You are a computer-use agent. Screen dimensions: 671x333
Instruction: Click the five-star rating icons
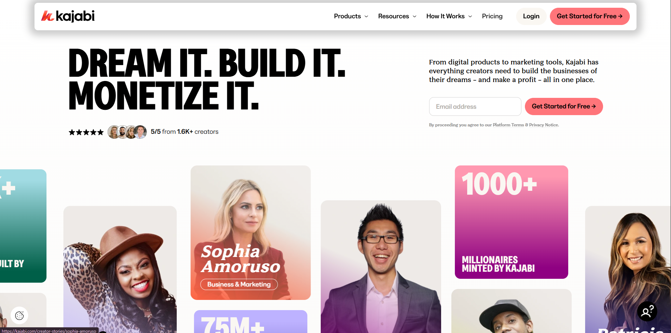(x=86, y=132)
